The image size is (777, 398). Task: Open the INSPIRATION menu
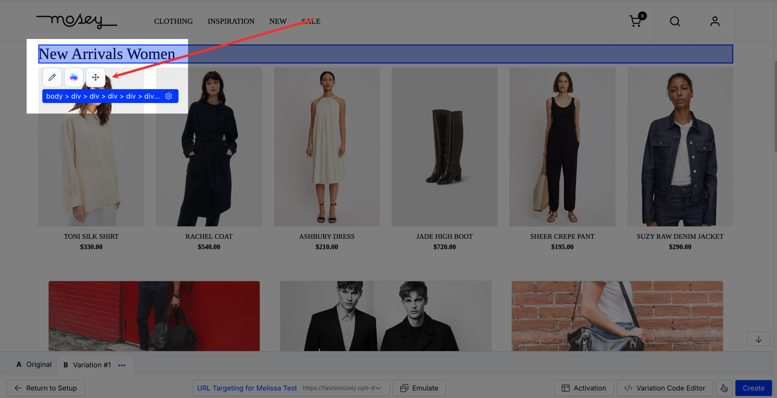click(x=231, y=21)
